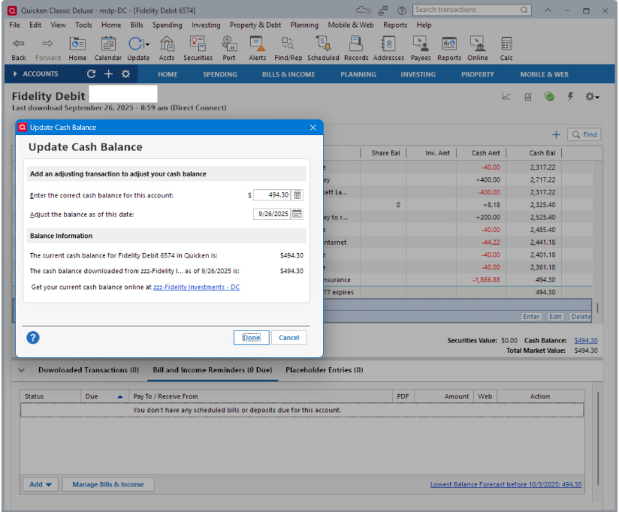Viewport: 619px width, 515px height.
Task: Open the Find/Rep toolbar icon
Action: coord(288,44)
